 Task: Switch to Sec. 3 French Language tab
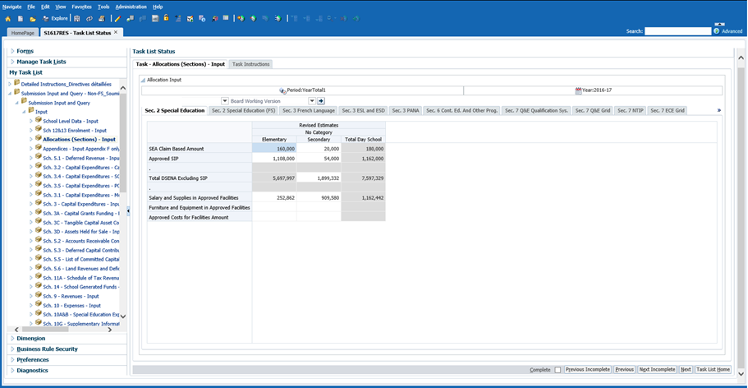tap(308, 110)
